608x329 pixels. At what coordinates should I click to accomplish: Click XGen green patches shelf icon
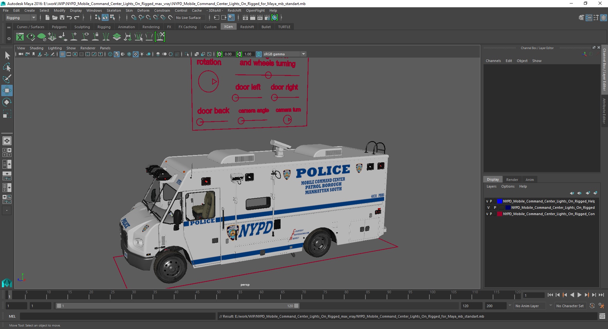coord(117,37)
